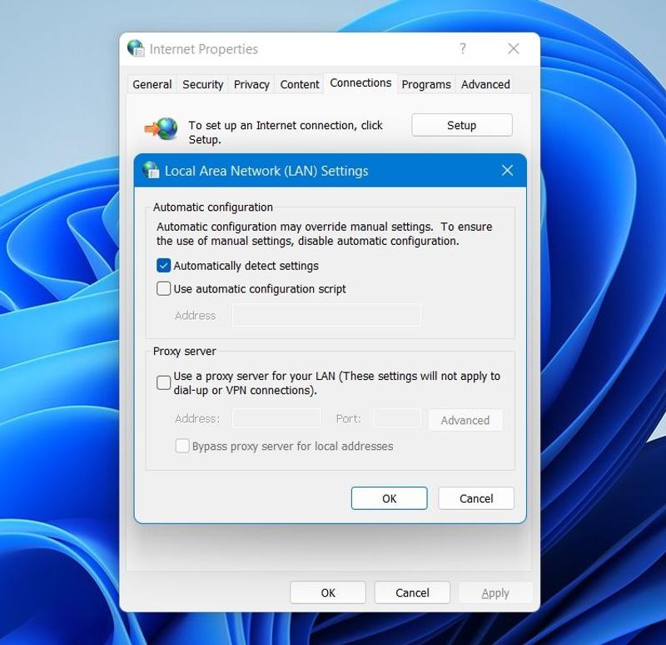
Task: Select the Privacy tab
Action: 251,84
